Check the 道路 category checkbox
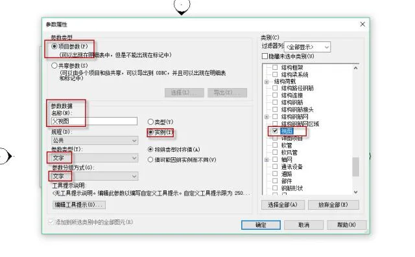 click(275, 173)
